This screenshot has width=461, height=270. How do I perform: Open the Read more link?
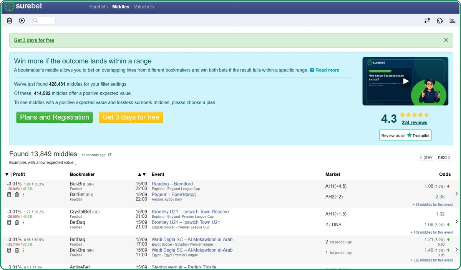coord(327,70)
